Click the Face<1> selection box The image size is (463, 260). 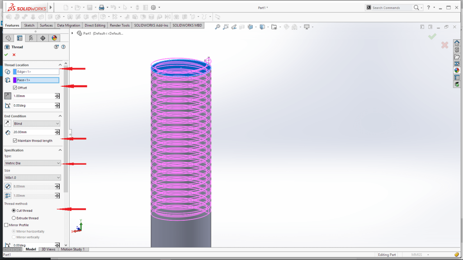38,80
